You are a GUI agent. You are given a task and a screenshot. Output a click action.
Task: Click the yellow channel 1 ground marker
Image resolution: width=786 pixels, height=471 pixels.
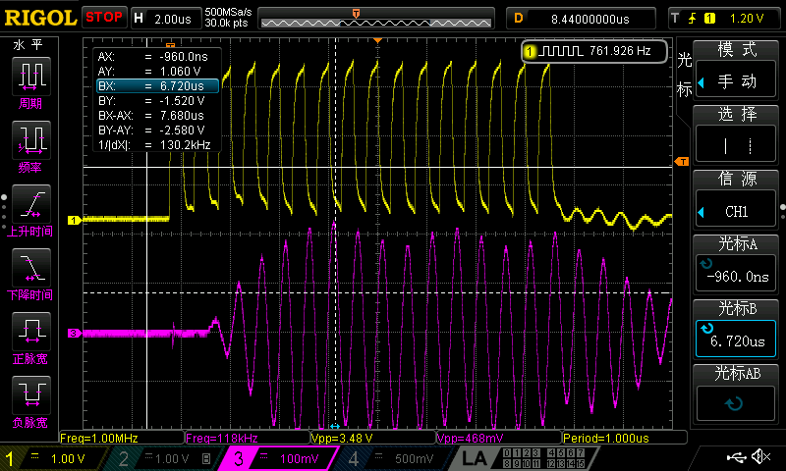click(x=75, y=220)
